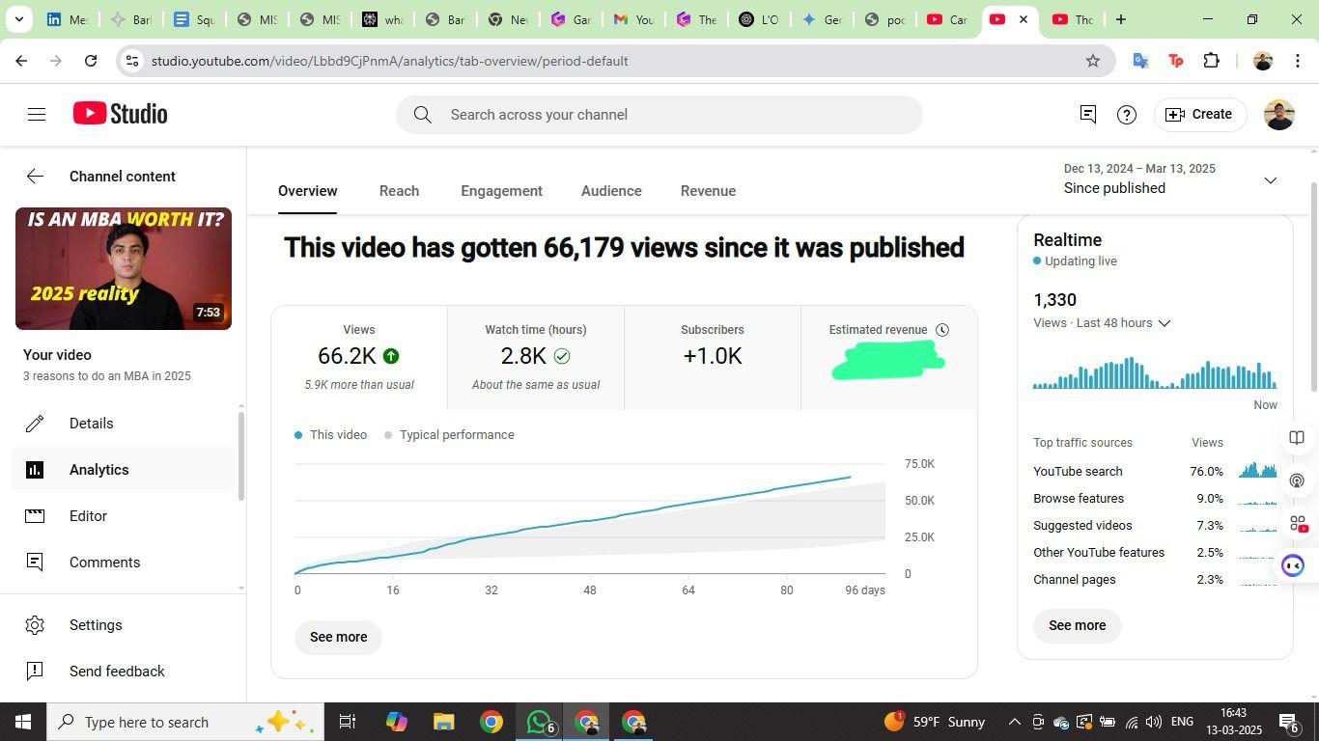Click the account avatar in Studio header
The height and width of the screenshot is (741, 1319).
(x=1278, y=115)
